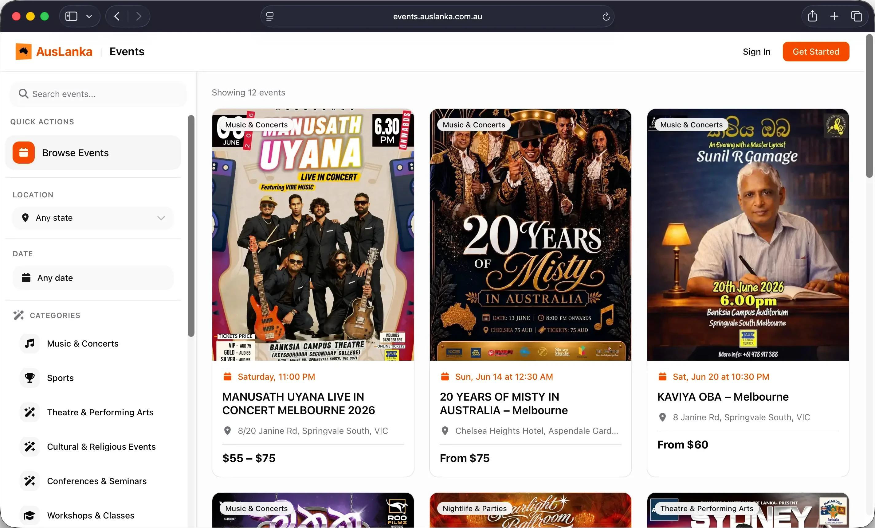Viewport: 875px width, 528px height.
Task: Toggle the Safari sidebar icon
Action: (71, 16)
